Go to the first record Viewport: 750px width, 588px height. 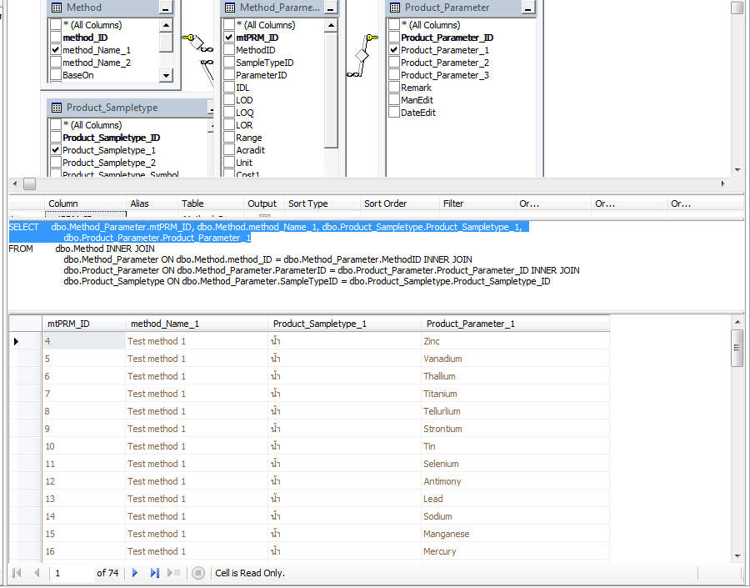click(x=17, y=573)
